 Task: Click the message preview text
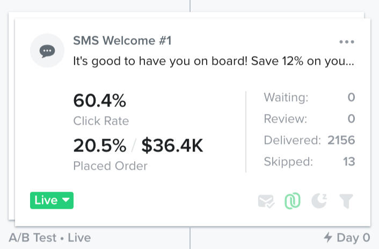[213, 61]
